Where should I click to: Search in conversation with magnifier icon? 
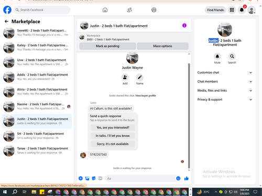232,56
